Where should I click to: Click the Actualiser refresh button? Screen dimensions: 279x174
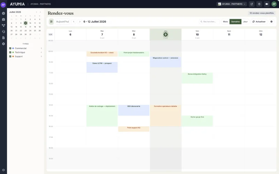coord(259,22)
